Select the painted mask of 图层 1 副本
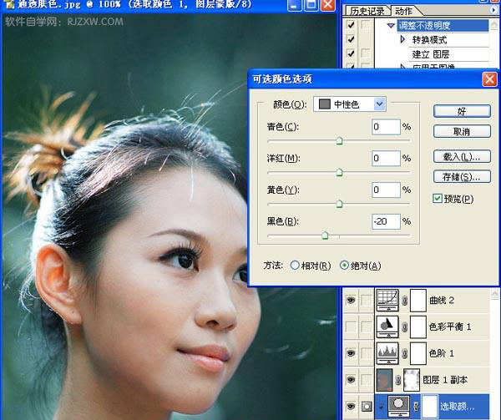501x420 pixels. pyautogui.click(x=412, y=380)
